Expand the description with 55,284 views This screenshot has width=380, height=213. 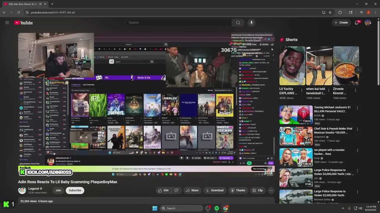pyautogui.click(x=146, y=201)
